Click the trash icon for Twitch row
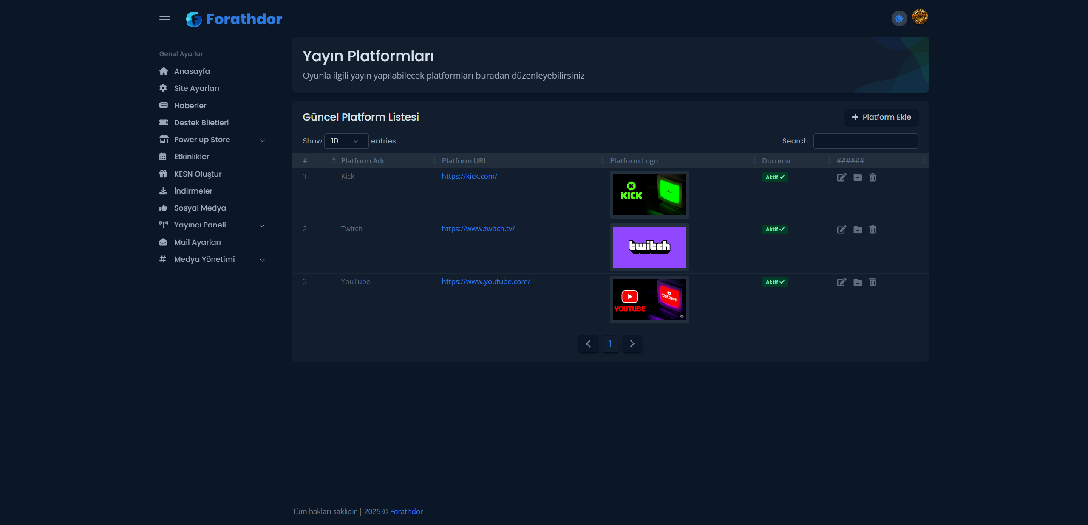 pyautogui.click(x=873, y=230)
